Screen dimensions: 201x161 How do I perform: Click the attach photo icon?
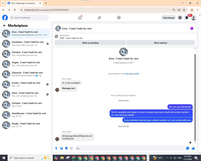(62, 148)
